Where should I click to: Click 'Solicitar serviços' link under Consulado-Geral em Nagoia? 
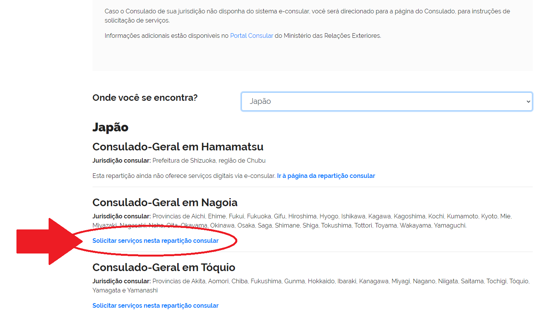coord(155,241)
